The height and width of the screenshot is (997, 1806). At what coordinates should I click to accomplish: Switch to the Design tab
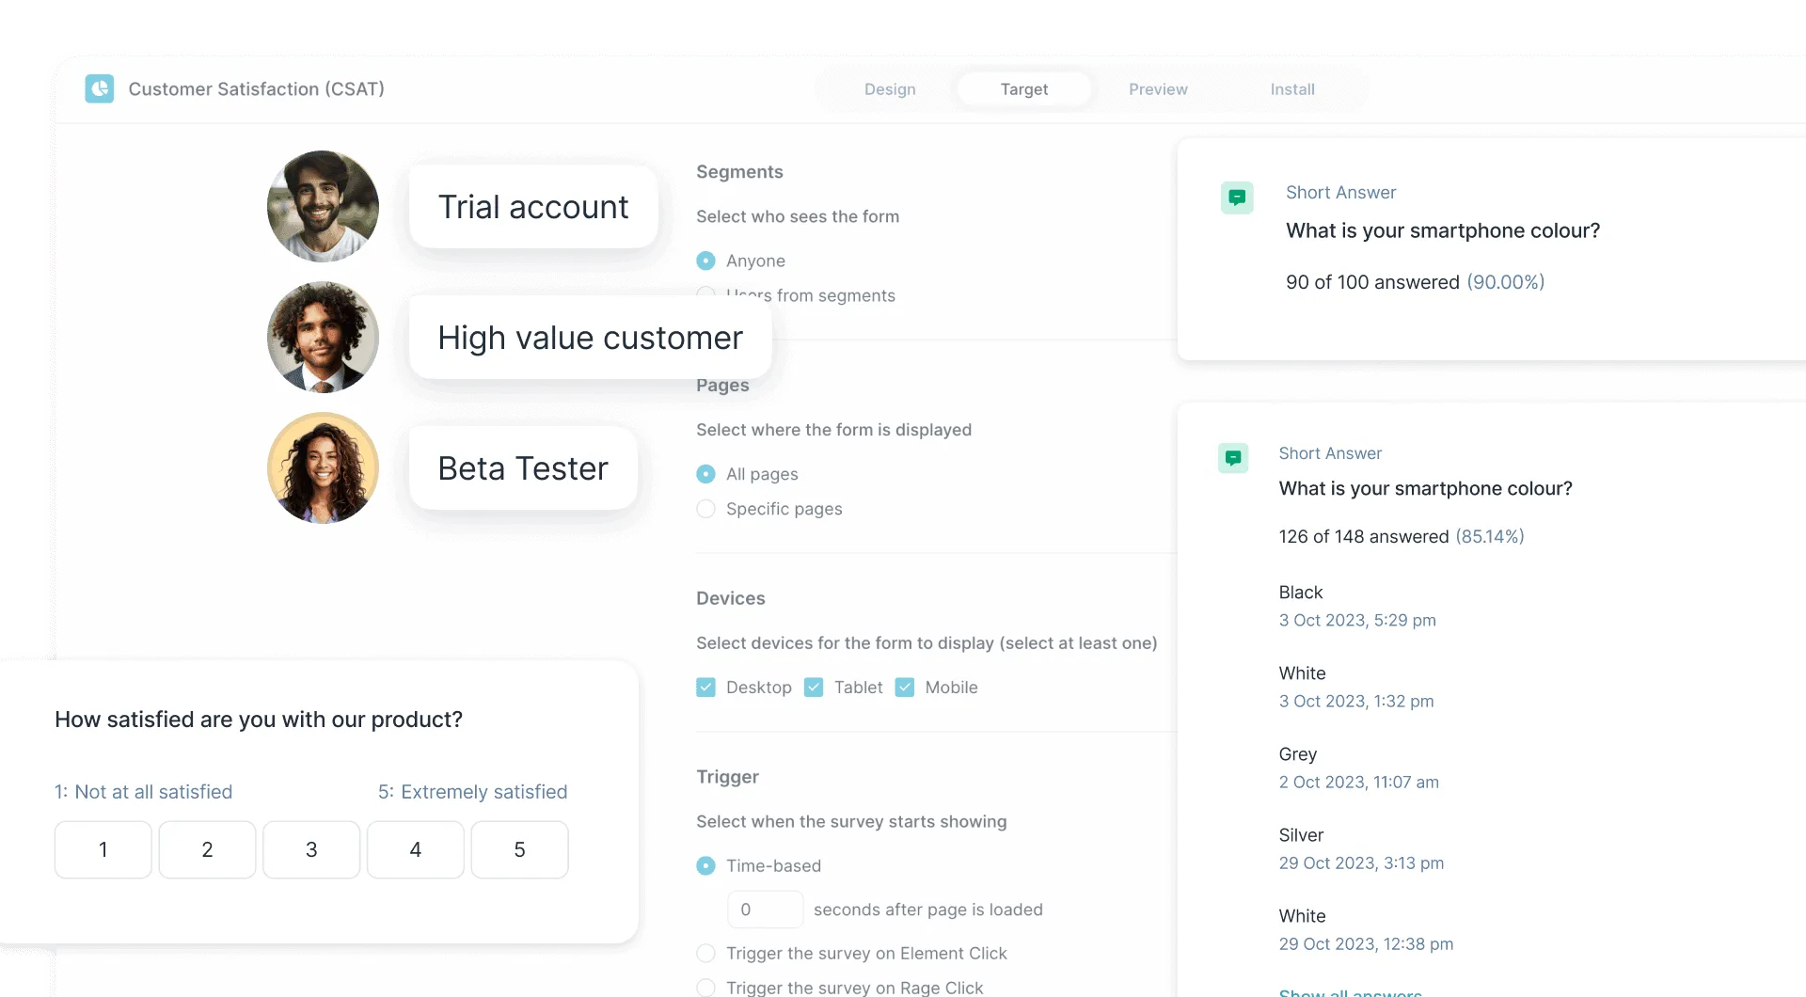pyautogui.click(x=890, y=88)
